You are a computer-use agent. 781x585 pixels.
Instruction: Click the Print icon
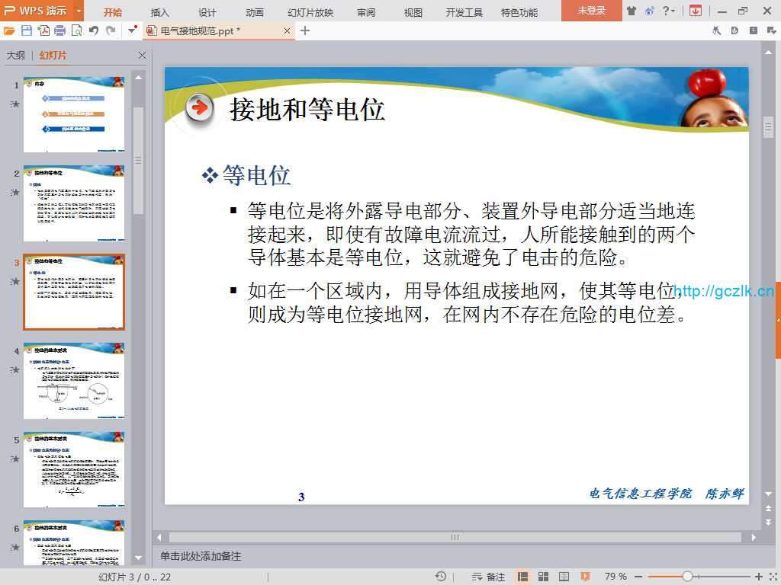[59, 30]
